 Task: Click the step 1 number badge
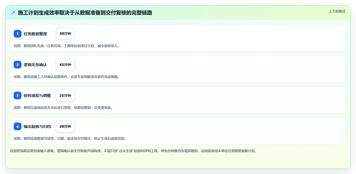[18, 34]
